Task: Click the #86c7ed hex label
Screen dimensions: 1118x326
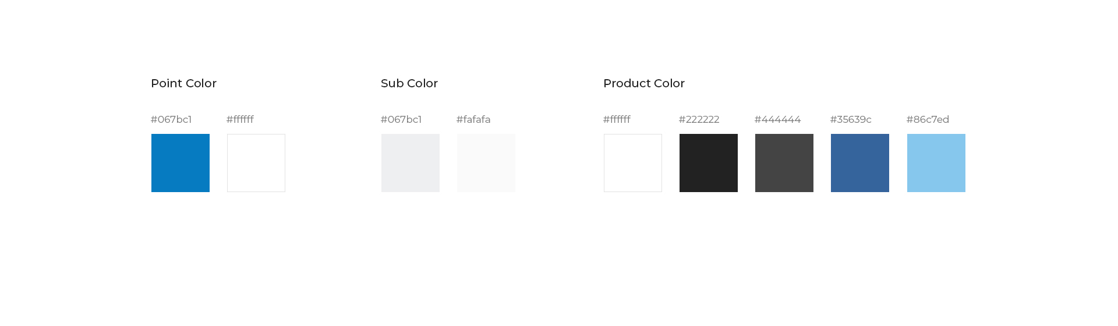Action: point(928,119)
